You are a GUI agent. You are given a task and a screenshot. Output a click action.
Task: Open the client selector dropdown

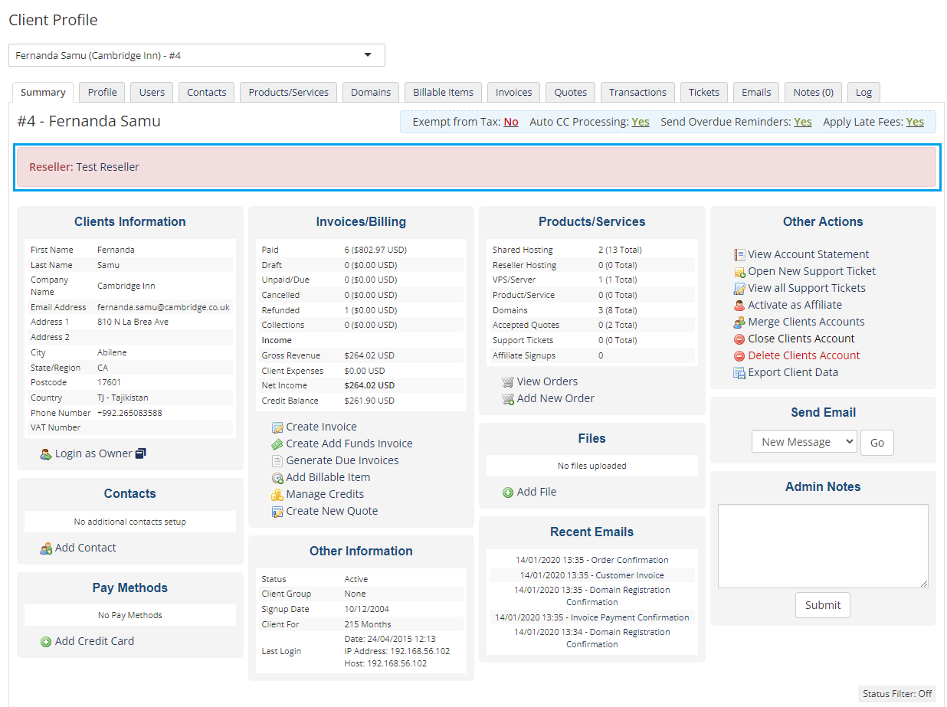click(x=197, y=55)
